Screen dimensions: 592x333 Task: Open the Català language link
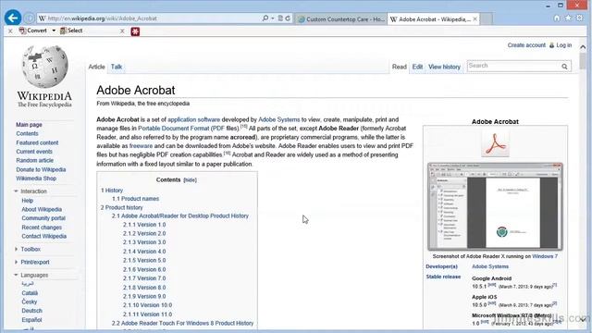click(x=30, y=293)
